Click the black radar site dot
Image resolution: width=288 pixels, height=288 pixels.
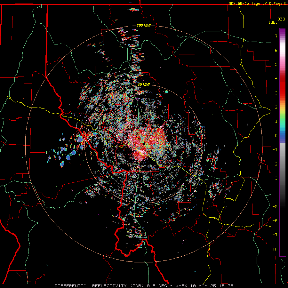click(x=144, y=144)
